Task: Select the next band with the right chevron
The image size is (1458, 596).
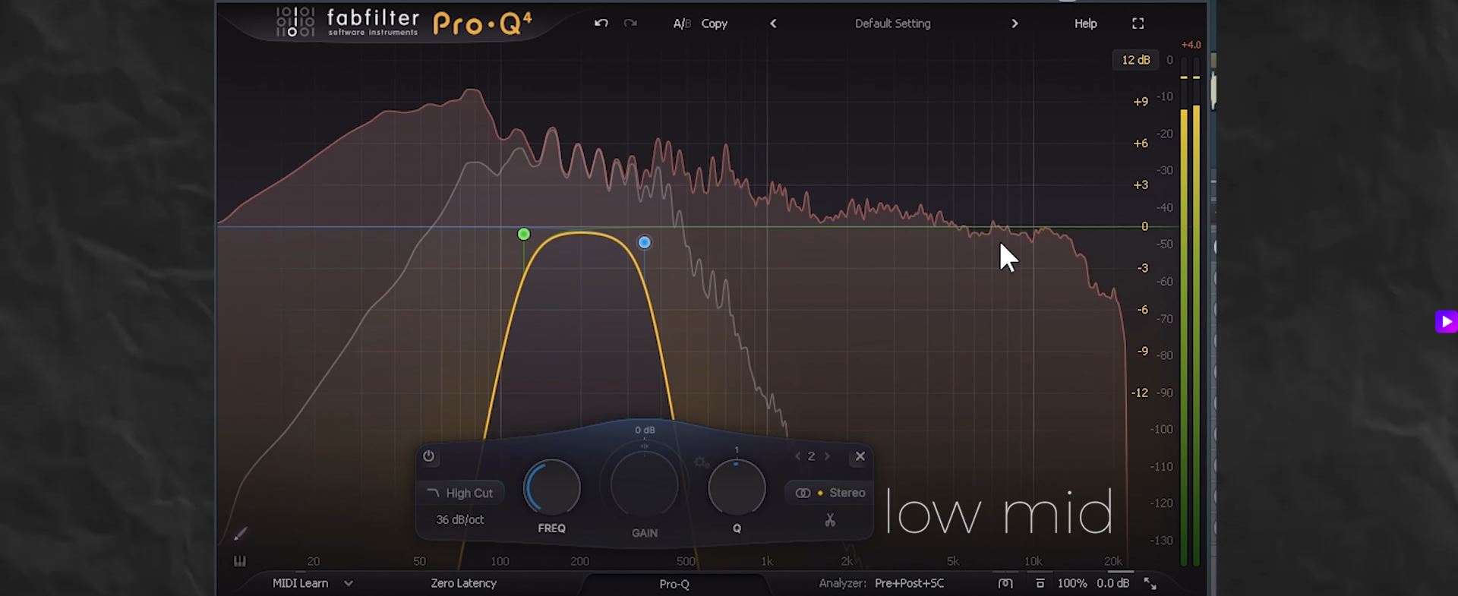Action: tap(827, 456)
